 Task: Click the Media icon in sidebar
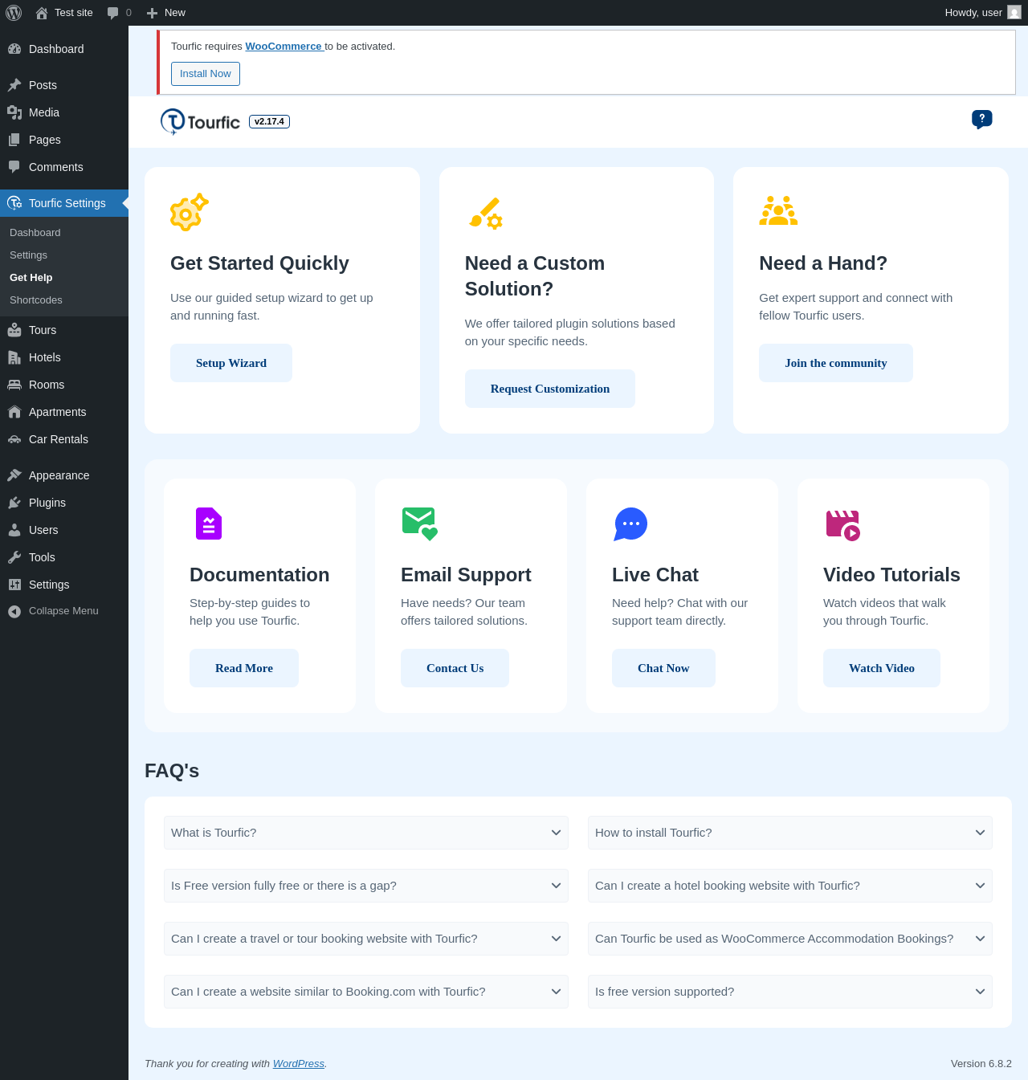tap(14, 112)
